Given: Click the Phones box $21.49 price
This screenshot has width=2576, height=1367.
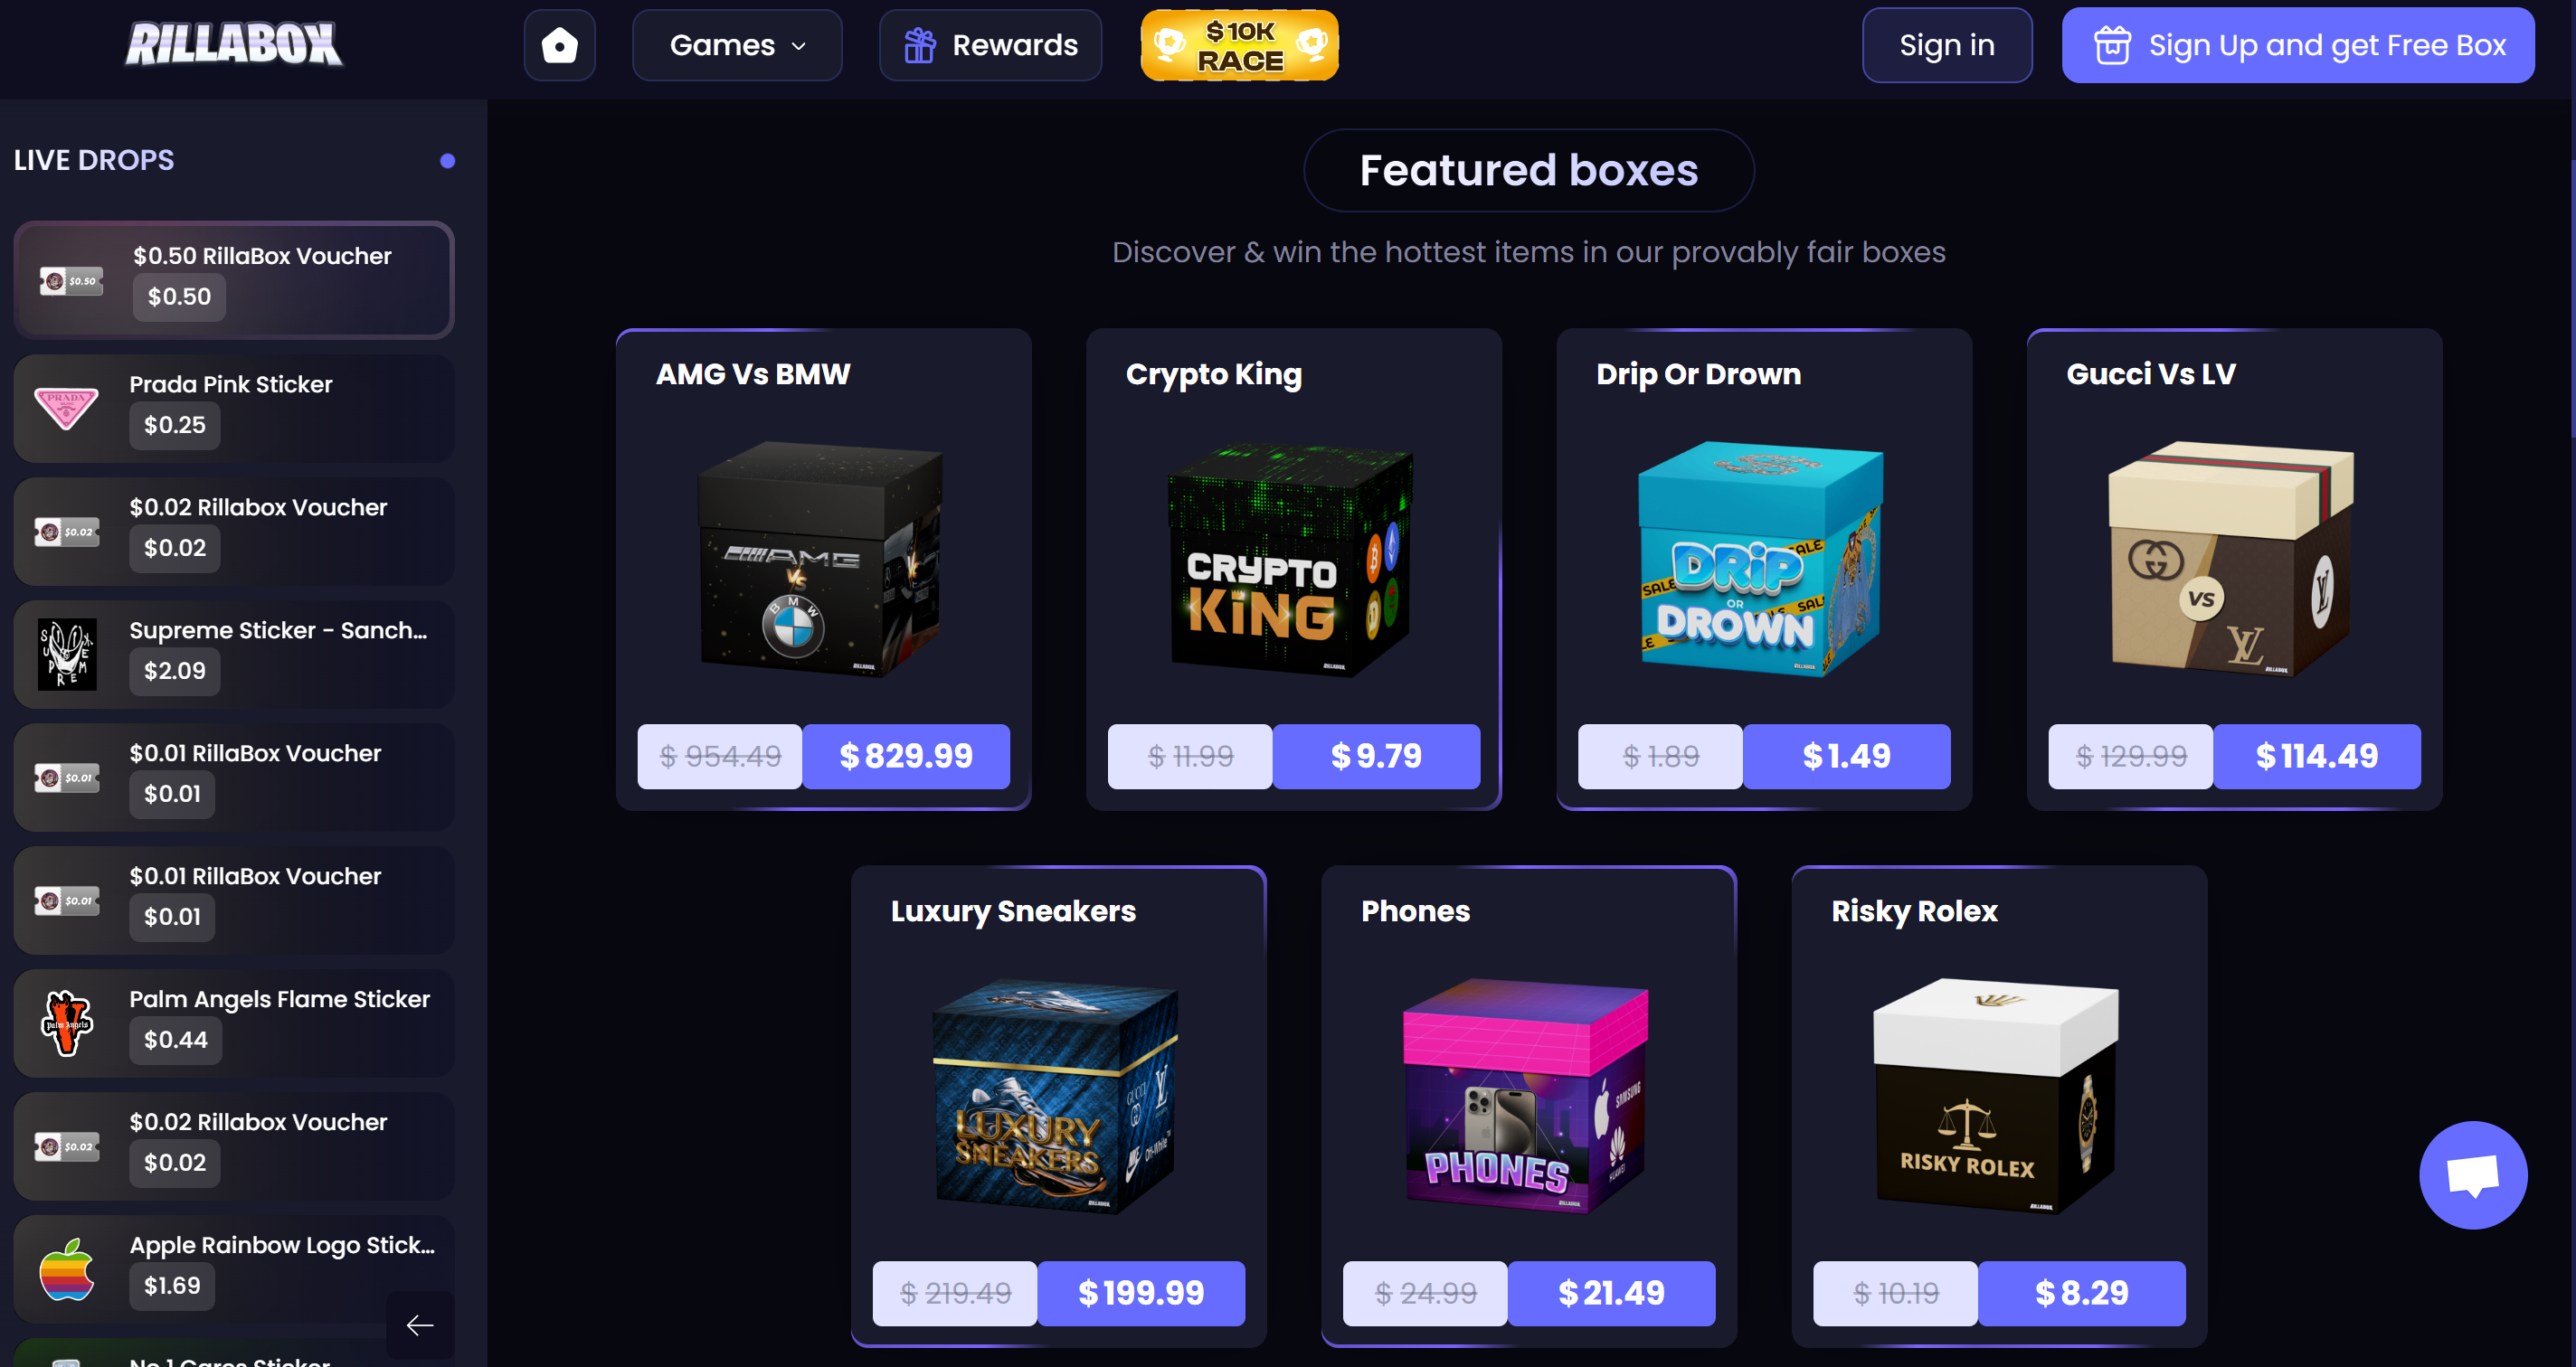Looking at the screenshot, I should (1610, 1293).
